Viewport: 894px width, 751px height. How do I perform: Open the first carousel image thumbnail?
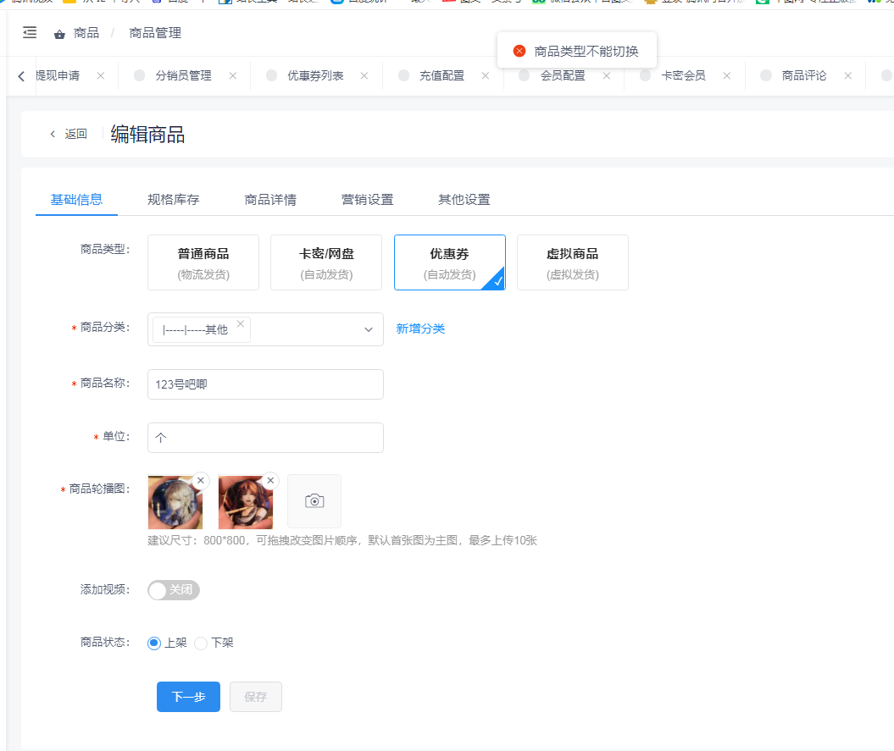pos(175,503)
